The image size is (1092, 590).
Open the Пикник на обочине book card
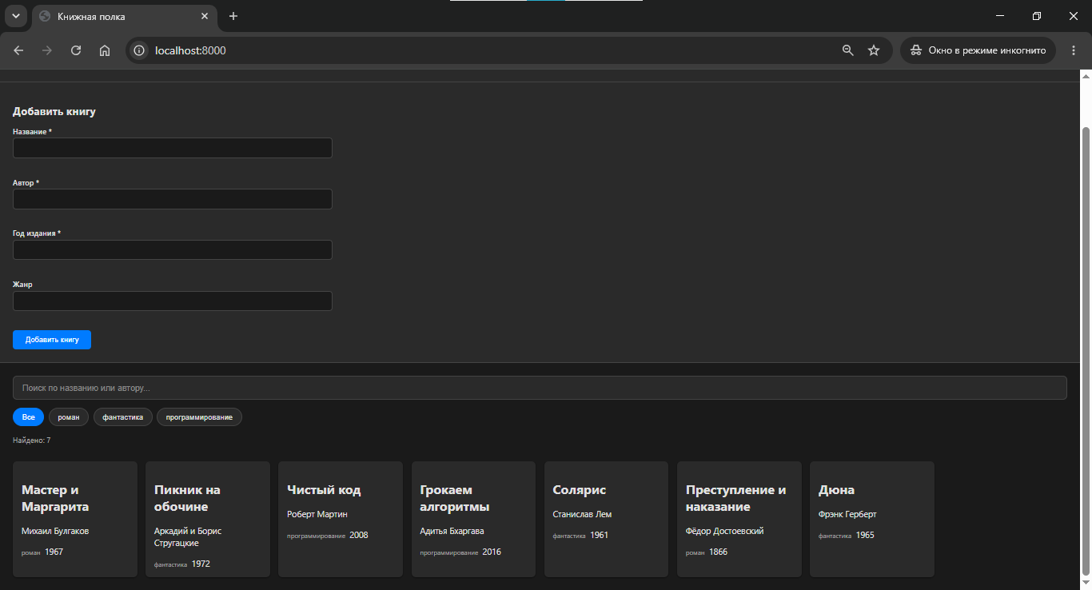tap(208, 519)
